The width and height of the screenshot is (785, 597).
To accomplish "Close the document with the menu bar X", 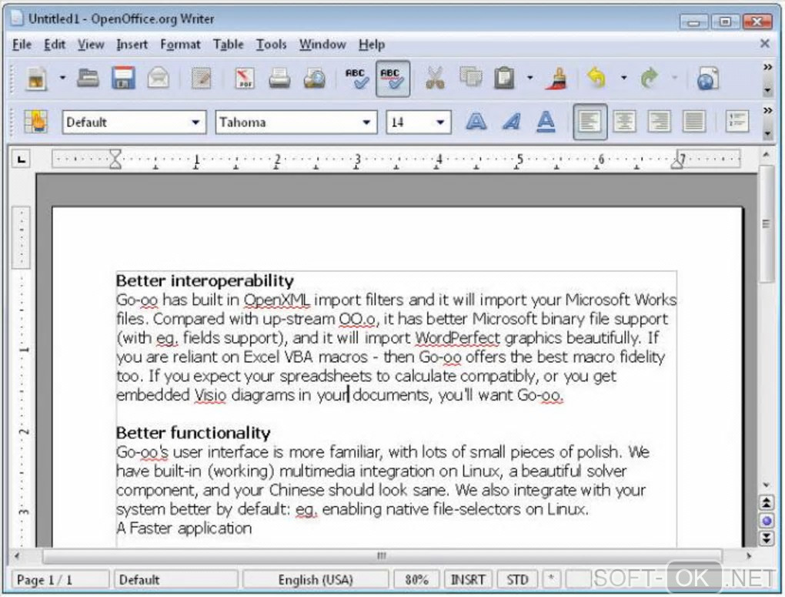I will tap(764, 44).
